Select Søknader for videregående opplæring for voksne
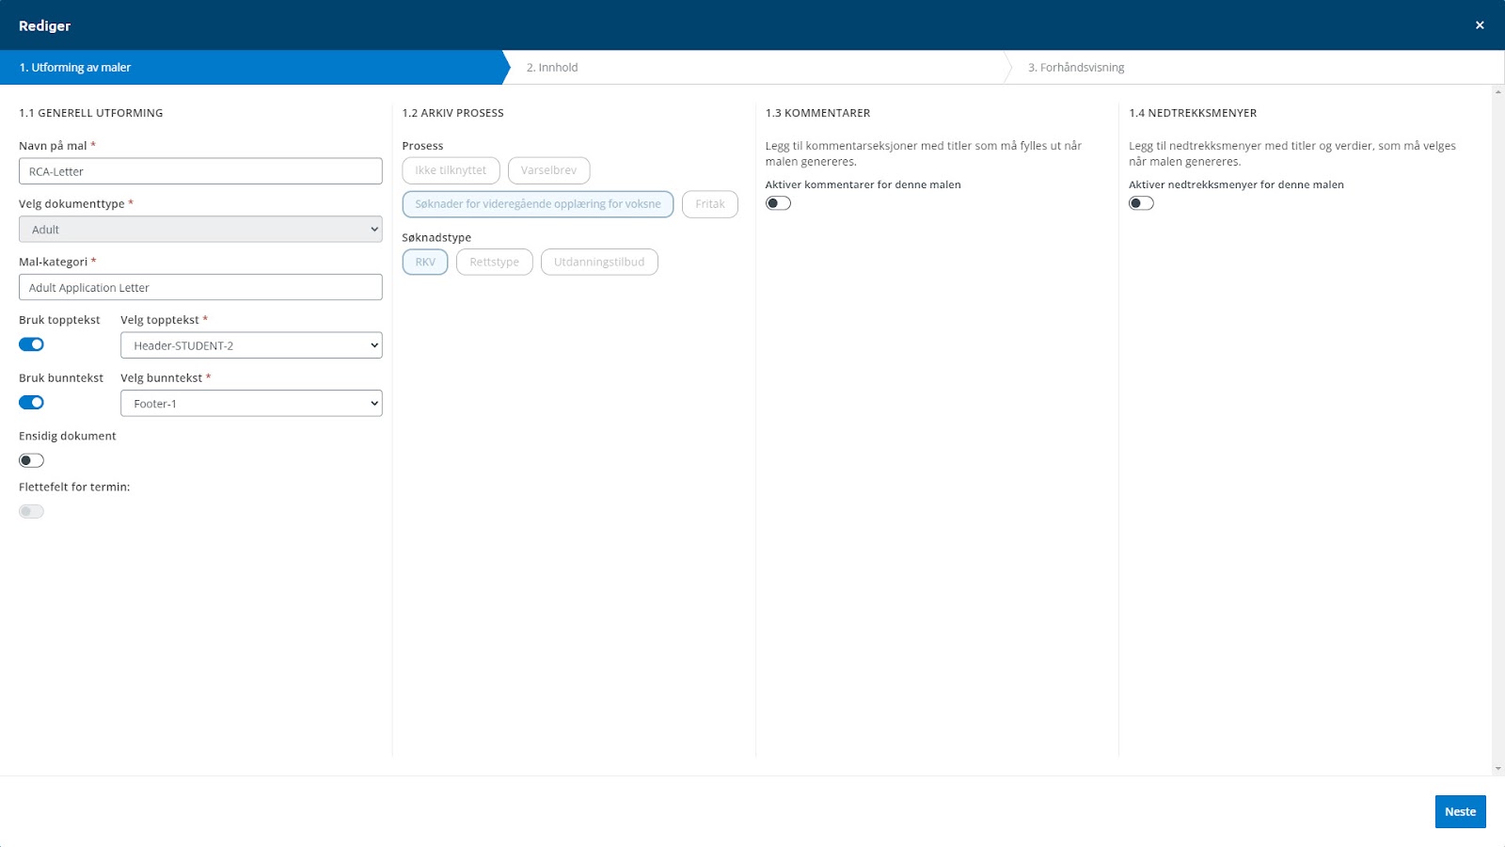The width and height of the screenshot is (1505, 847). [x=538, y=204]
